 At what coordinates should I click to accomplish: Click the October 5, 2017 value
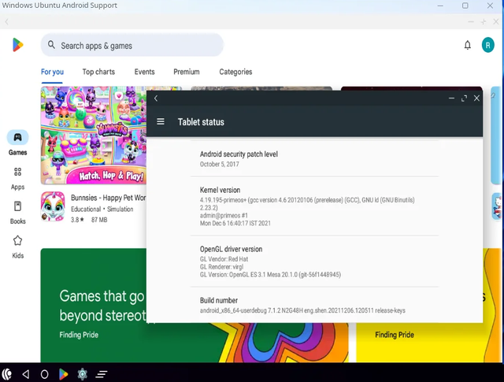[x=219, y=165]
